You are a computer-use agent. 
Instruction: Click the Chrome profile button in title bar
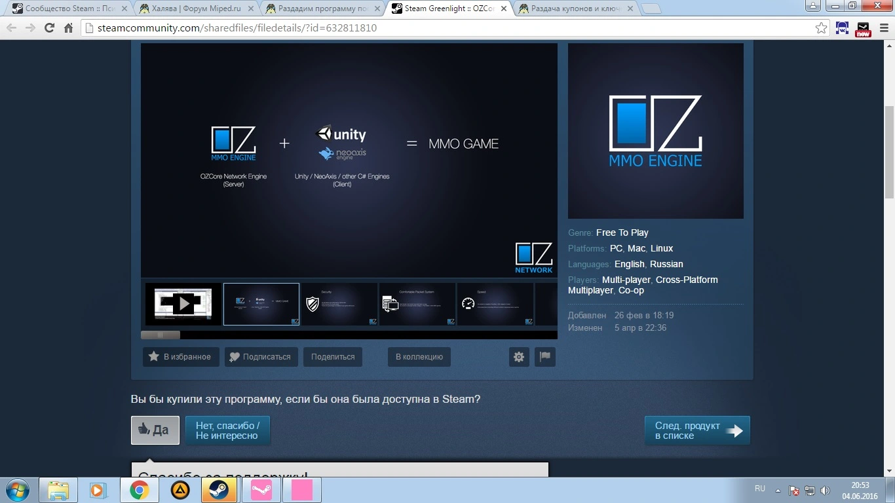813,5
